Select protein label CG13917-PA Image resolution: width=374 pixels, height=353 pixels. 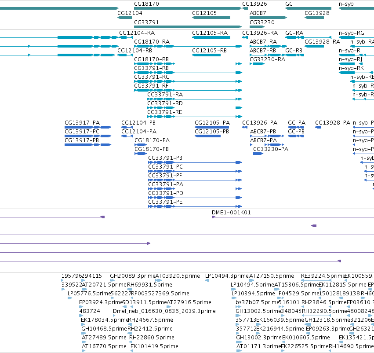[82, 123]
